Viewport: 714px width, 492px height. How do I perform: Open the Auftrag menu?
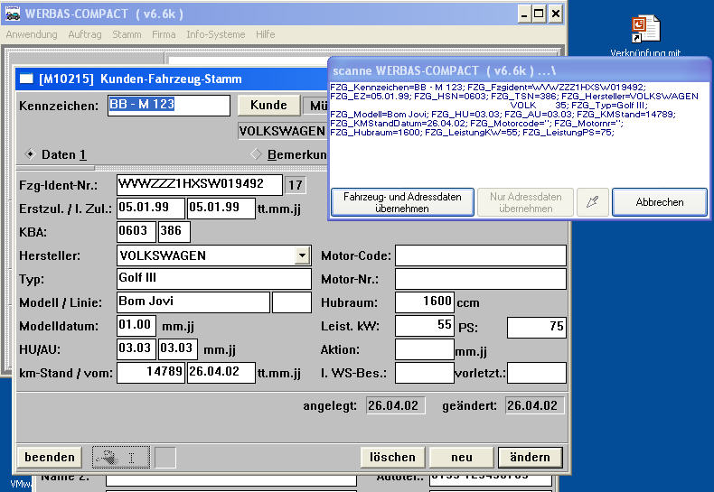(85, 34)
